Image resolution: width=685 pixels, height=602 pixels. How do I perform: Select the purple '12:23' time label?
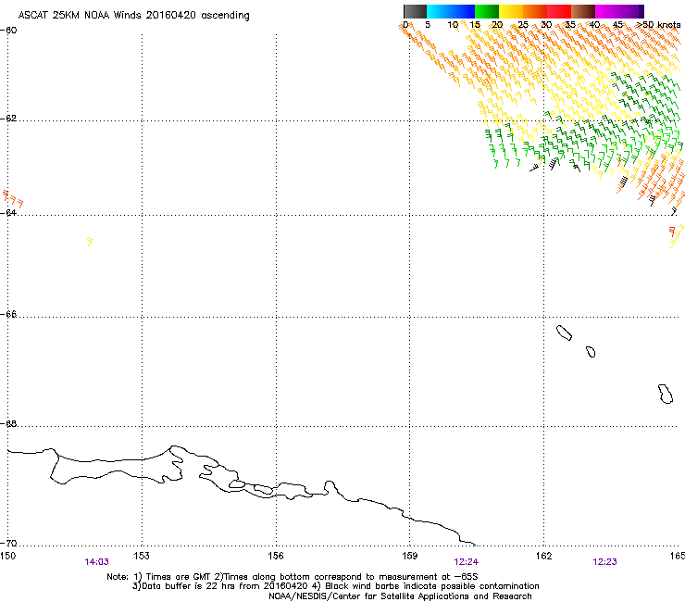tap(604, 562)
